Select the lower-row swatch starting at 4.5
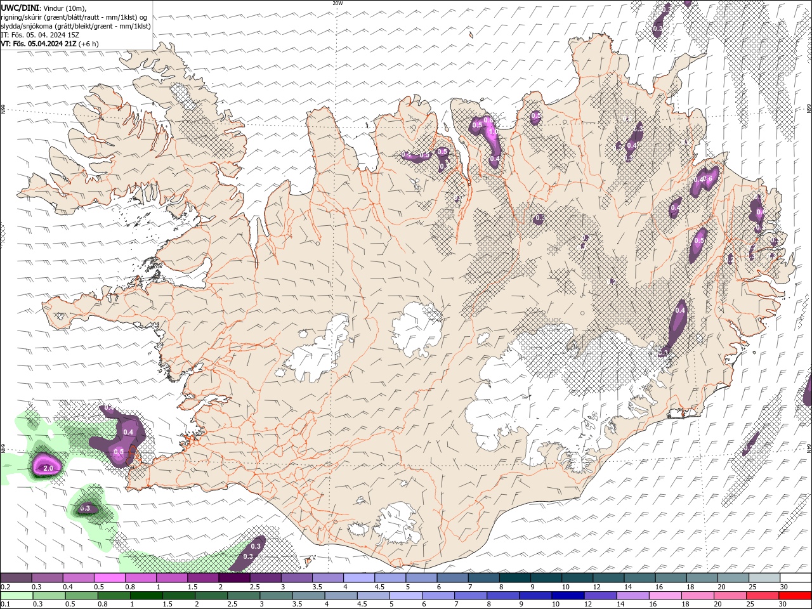The image size is (812, 609). tap(373, 596)
